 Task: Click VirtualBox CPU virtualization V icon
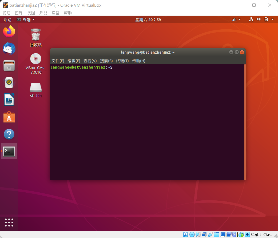pyautogui.click(x=235, y=235)
